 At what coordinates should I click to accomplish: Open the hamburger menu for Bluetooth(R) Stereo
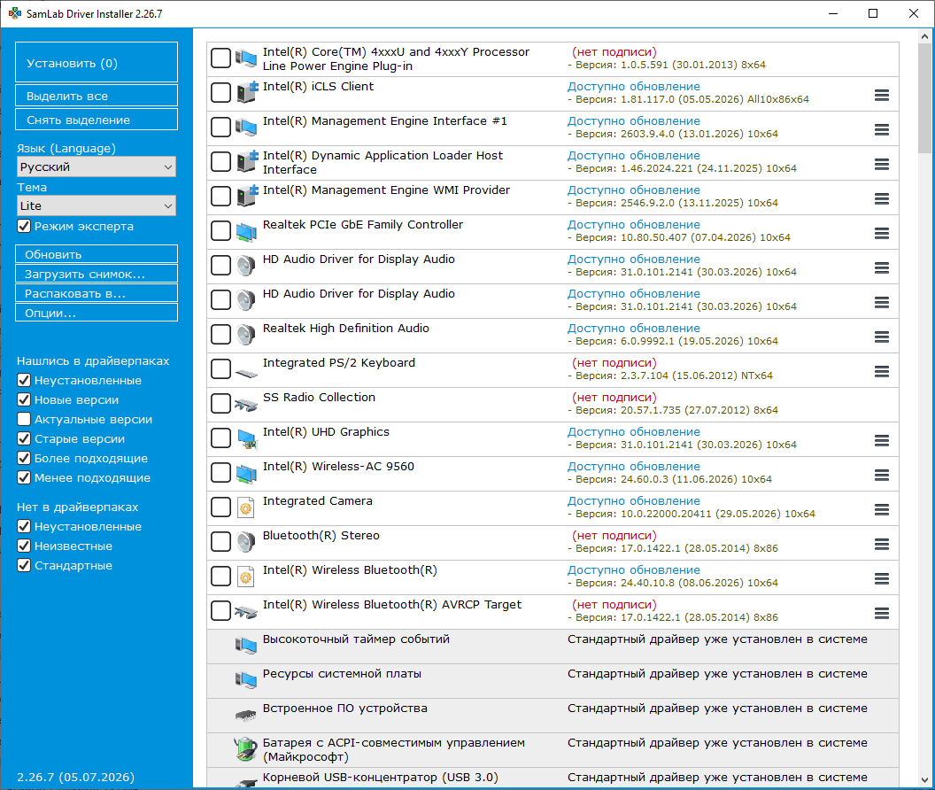point(881,545)
